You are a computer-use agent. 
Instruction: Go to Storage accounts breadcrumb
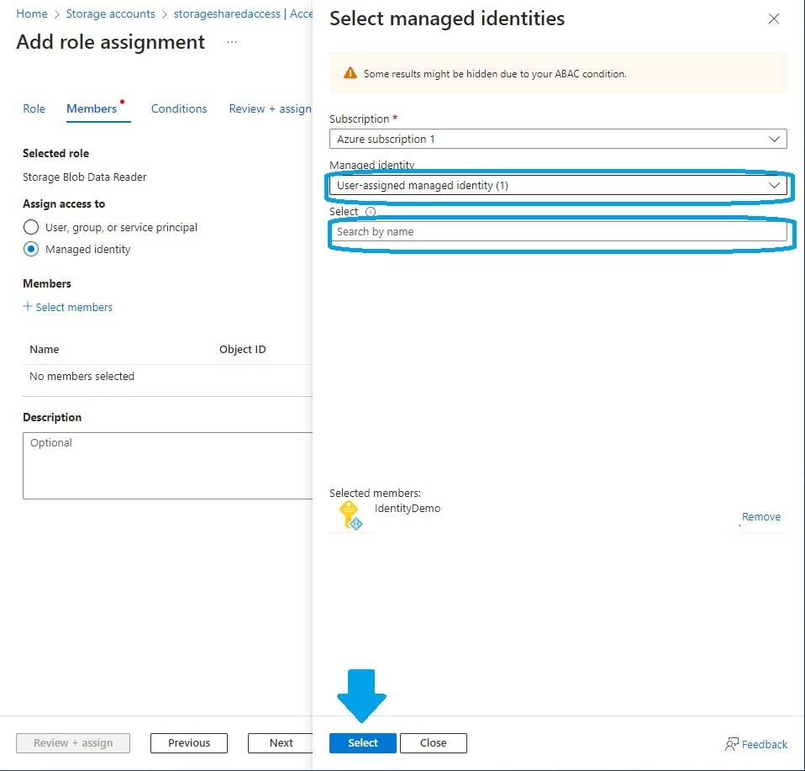(110, 13)
